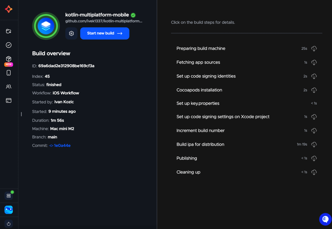Click the Start new build button
This screenshot has width=332, height=229.
coord(105,33)
